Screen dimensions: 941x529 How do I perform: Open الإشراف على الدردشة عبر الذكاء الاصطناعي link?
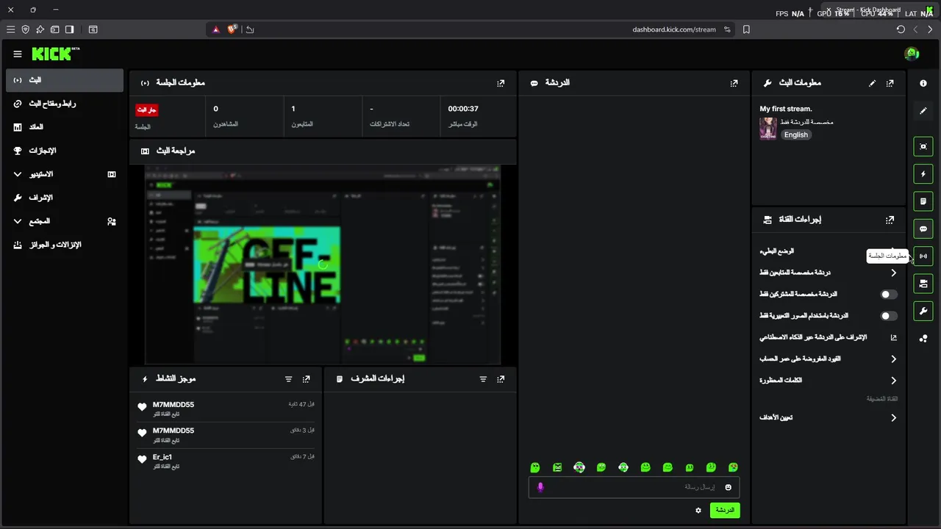click(829, 337)
